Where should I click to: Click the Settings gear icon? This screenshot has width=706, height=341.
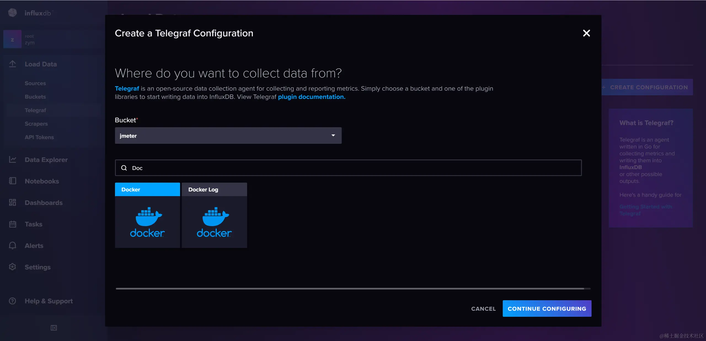click(13, 267)
